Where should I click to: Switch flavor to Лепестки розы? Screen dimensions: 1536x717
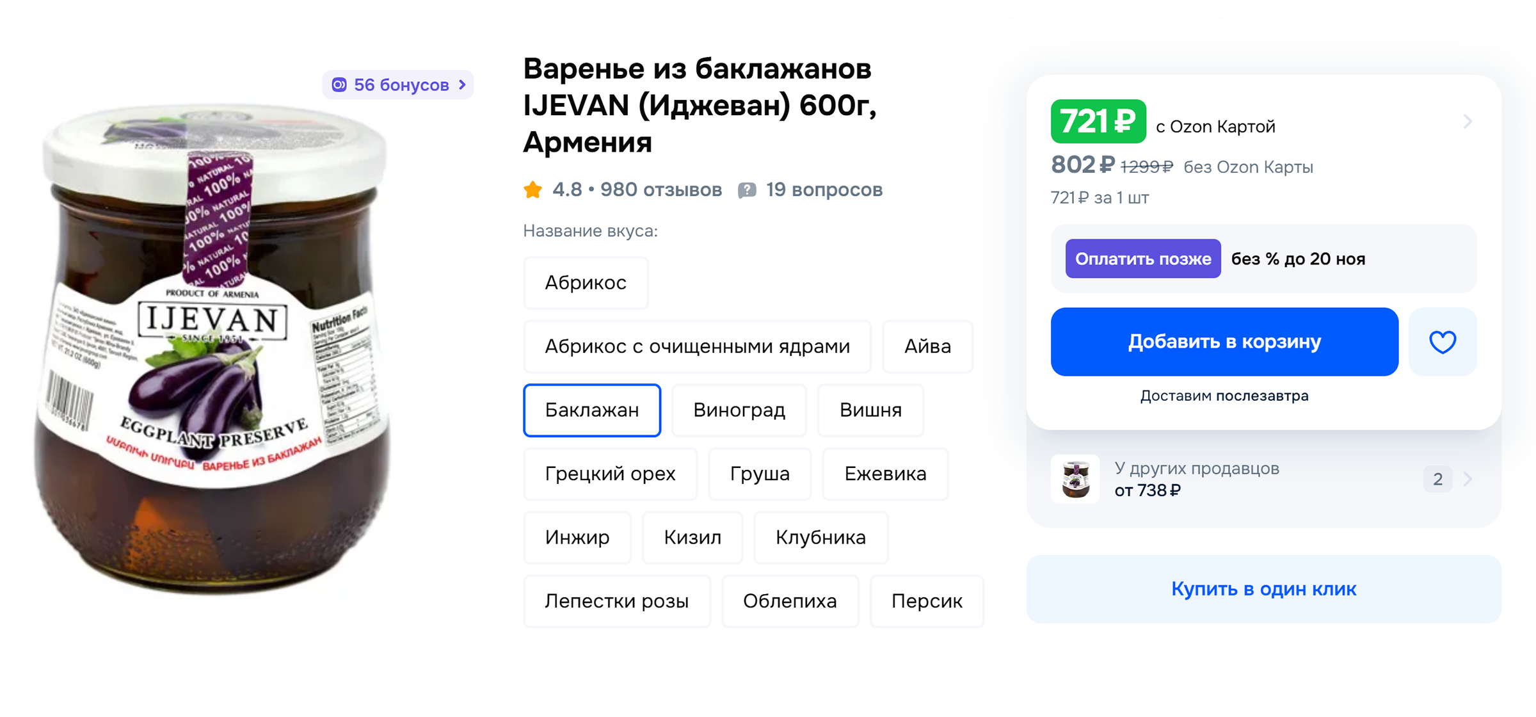616,600
